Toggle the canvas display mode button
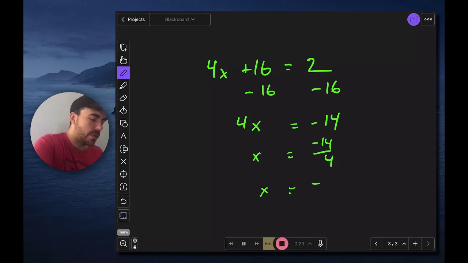The height and width of the screenshot is (263, 468). point(123,216)
